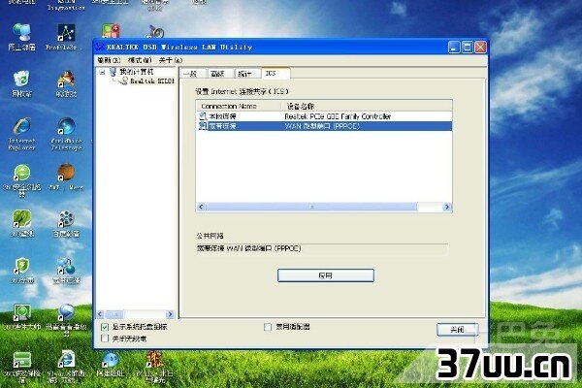Select the WAN miniport (PPPOE) row
Image resolution: width=582 pixels, height=388 pixels.
[x=324, y=126]
